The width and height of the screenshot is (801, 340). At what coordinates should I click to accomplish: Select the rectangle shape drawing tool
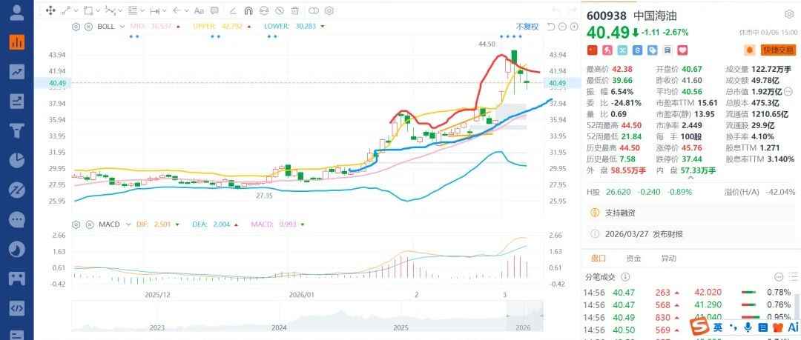click(x=88, y=10)
